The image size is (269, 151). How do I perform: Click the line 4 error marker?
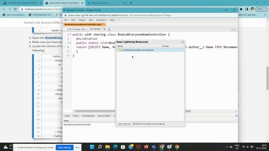[64, 47]
